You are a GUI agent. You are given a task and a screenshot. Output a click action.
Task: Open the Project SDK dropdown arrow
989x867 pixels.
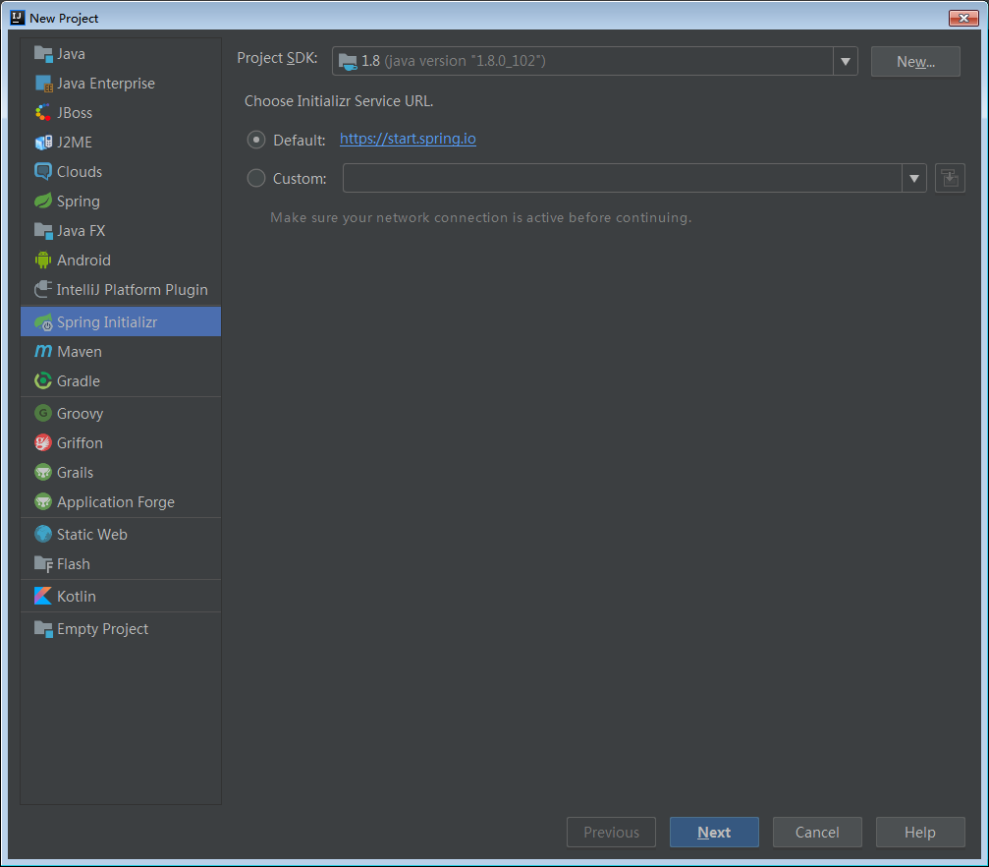point(846,61)
